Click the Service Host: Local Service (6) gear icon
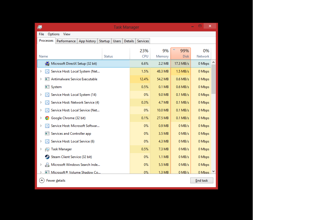This screenshot has height=220, width=320. tap(47, 141)
